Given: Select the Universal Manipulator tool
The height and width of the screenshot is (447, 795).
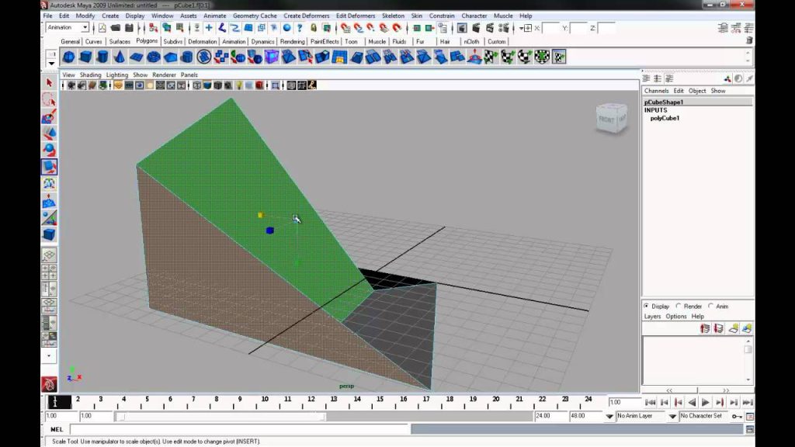Looking at the screenshot, I should point(49,183).
